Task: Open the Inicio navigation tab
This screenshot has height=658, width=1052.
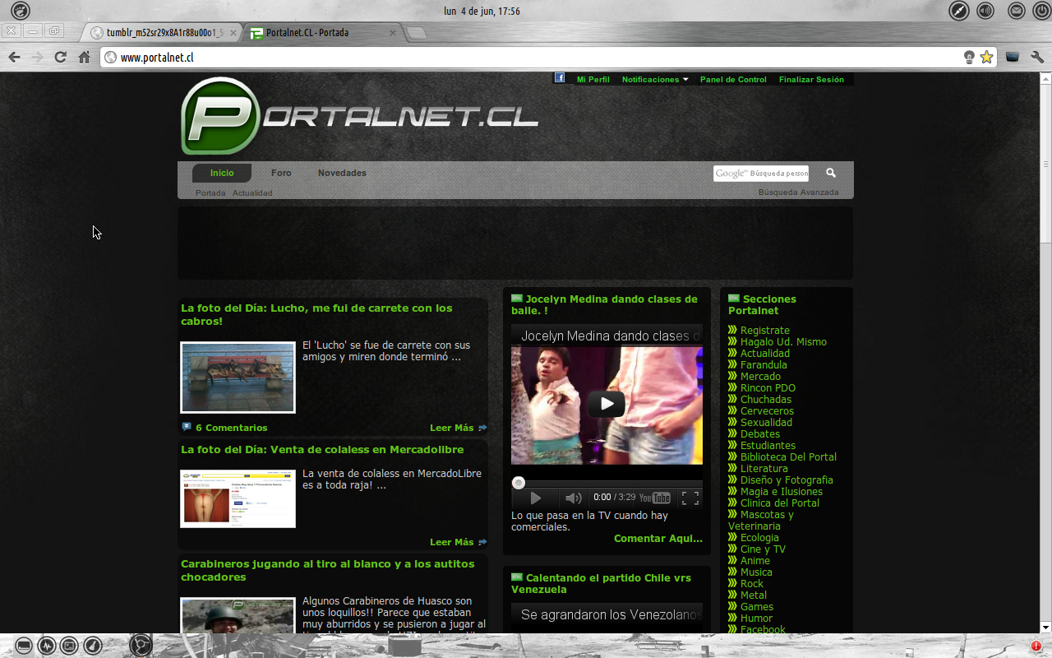Action: [x=222, y=173]
